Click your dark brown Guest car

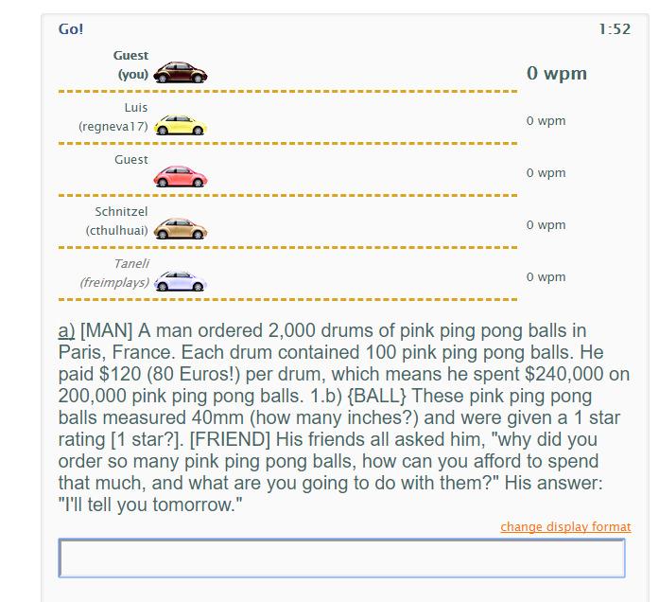click(x=181, y=72)
